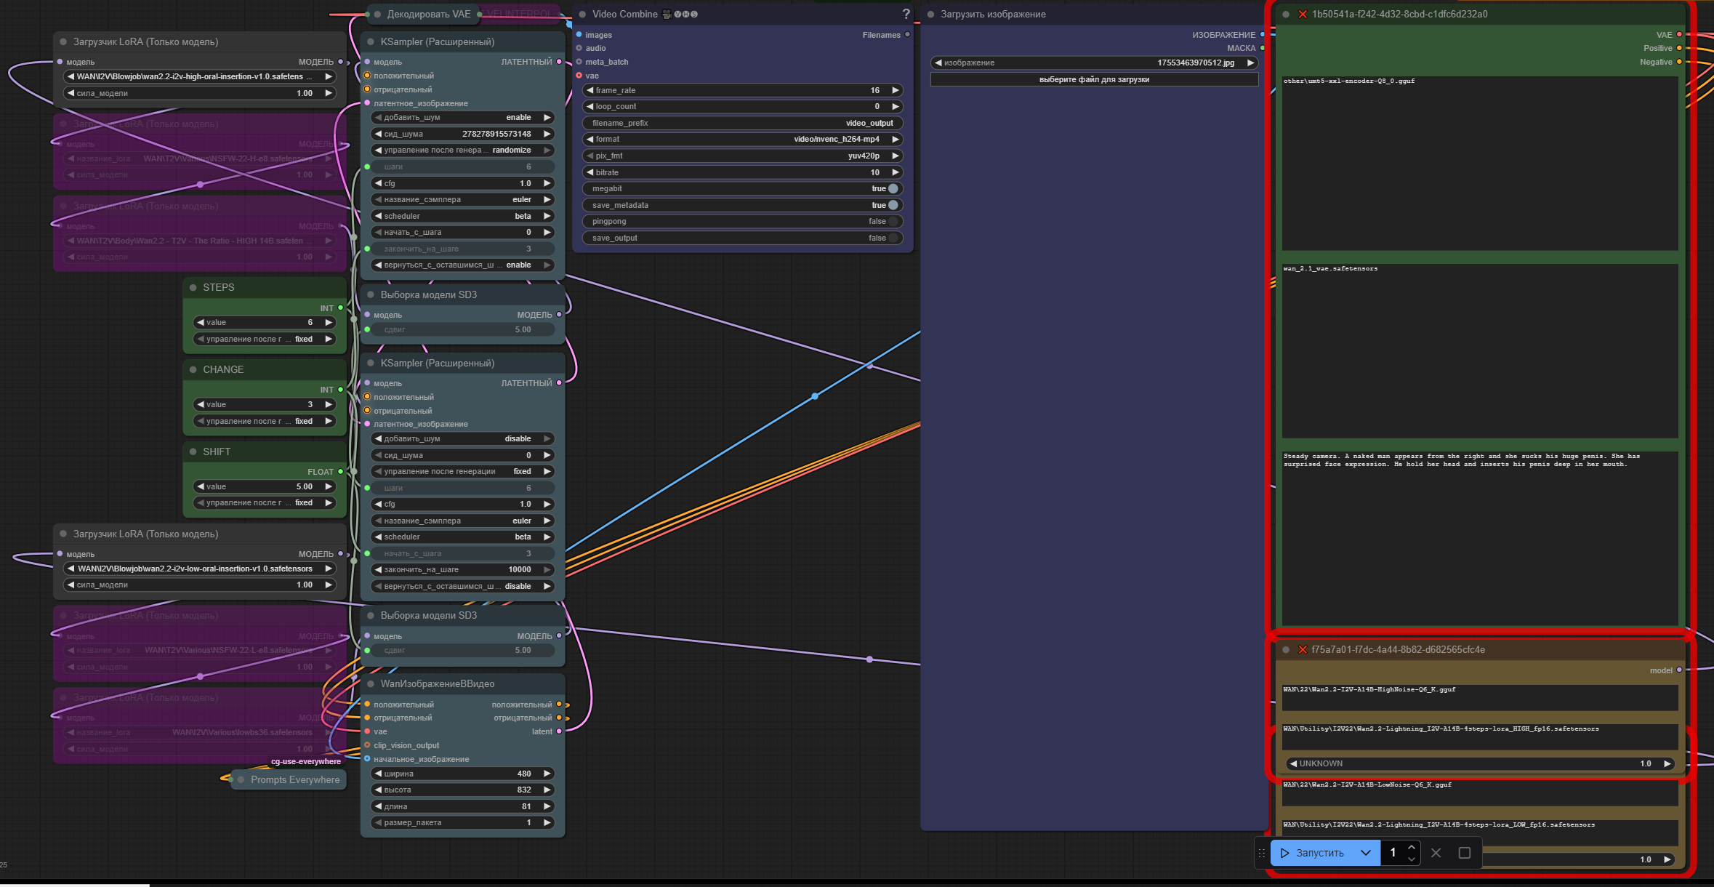Click the cancel X icon in run toolbar
The width and height of the screenshot is (1714, 887).
(x=1436, y=853)
